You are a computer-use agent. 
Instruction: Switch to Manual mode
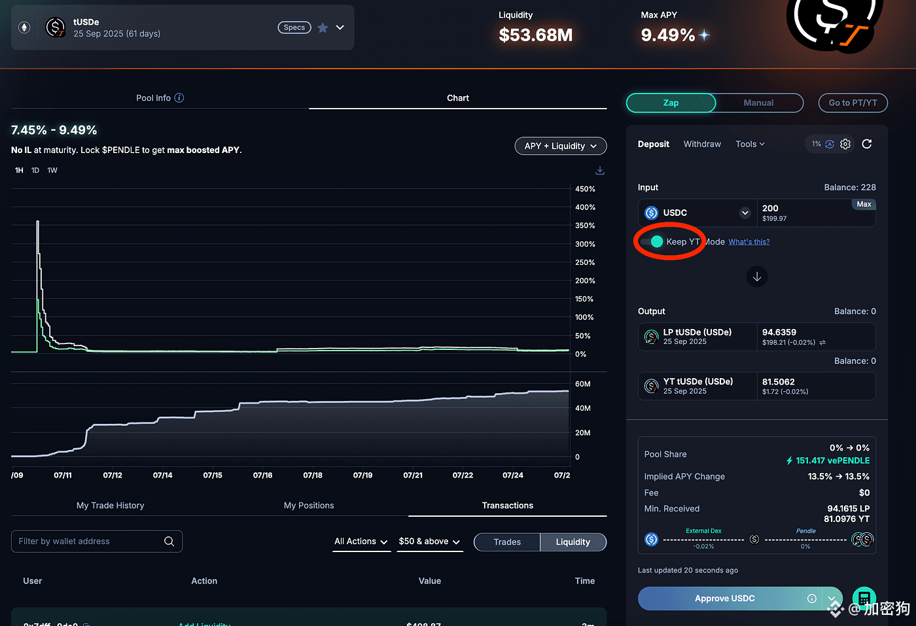[758, 103]
